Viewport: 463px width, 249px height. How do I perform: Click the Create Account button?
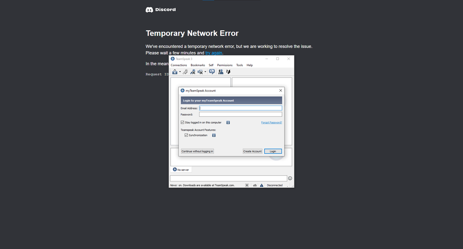click(x=252, y=151)
